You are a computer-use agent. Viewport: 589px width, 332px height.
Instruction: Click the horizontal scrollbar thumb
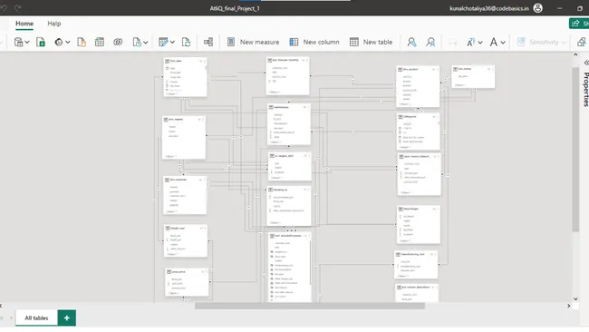pos(310,306)
